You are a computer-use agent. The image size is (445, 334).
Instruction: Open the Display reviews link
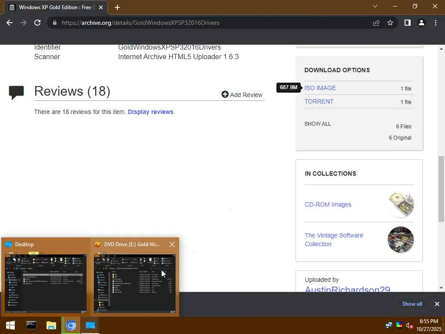(x=150, y=112)
